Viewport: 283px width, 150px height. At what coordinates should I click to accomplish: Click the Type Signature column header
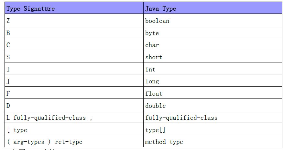(x=31, y=9)
